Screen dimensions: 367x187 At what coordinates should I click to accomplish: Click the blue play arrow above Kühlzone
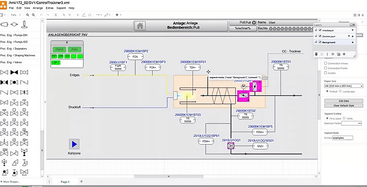[x=74, y=144]
